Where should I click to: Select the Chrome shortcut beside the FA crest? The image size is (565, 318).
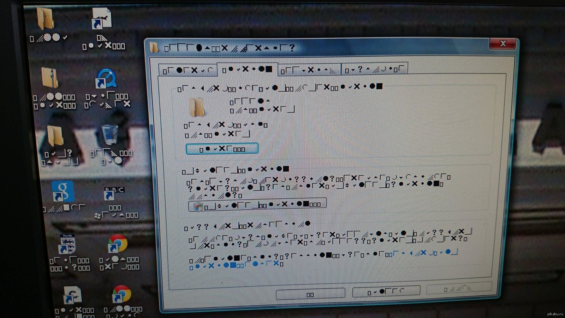(117, 244)
